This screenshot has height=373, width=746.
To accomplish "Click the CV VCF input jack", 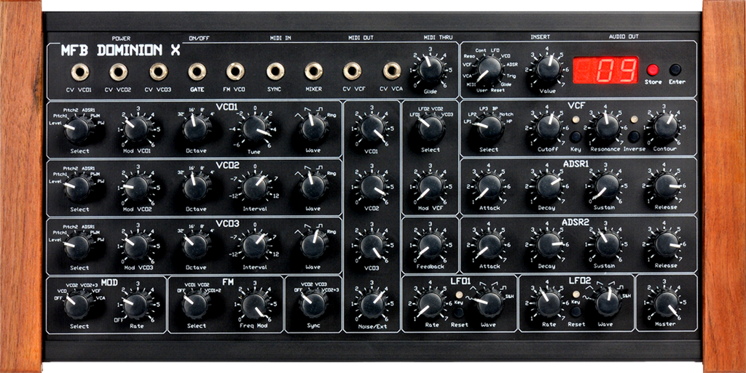I will pos(353,71).
